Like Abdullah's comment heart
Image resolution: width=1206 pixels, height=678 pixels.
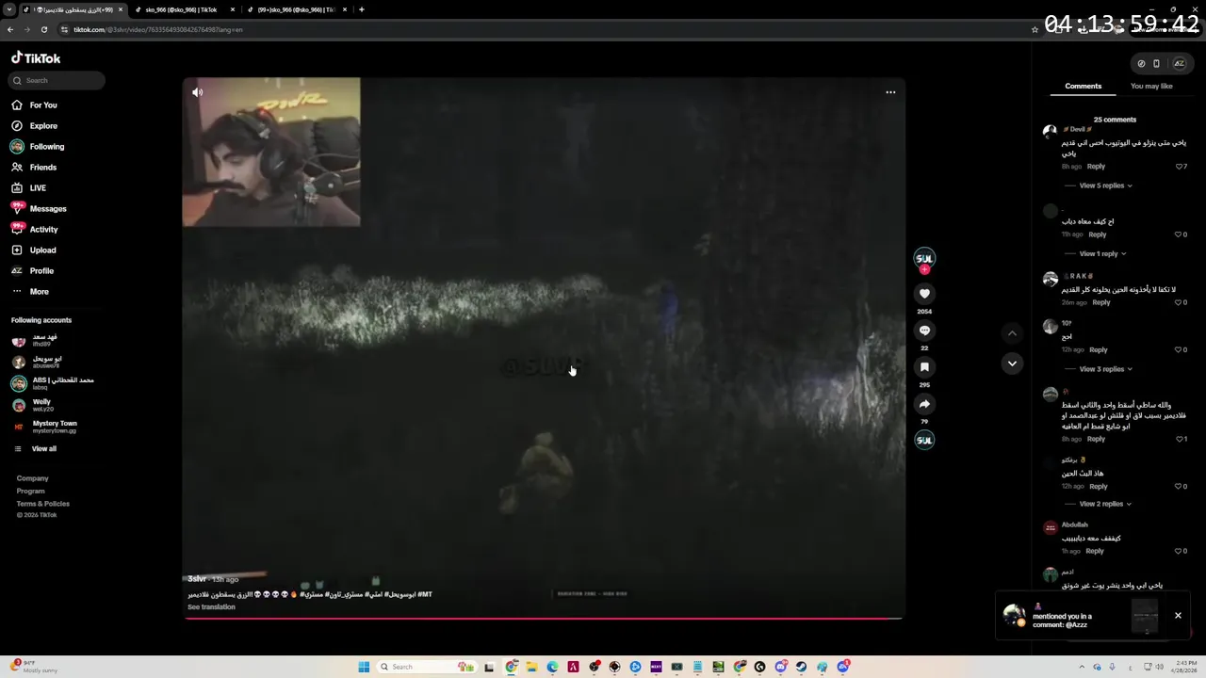point(1181,551)
